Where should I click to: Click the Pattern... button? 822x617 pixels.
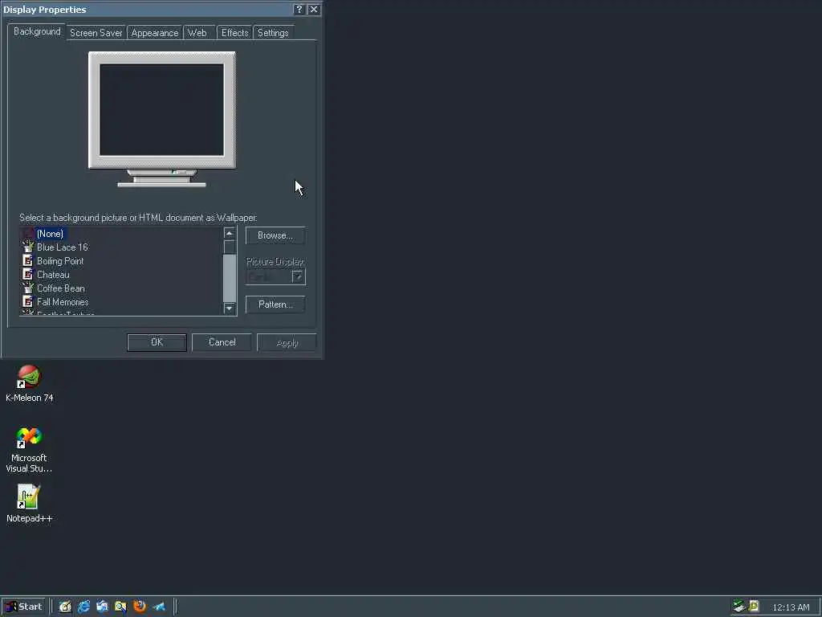coord(275,304)
